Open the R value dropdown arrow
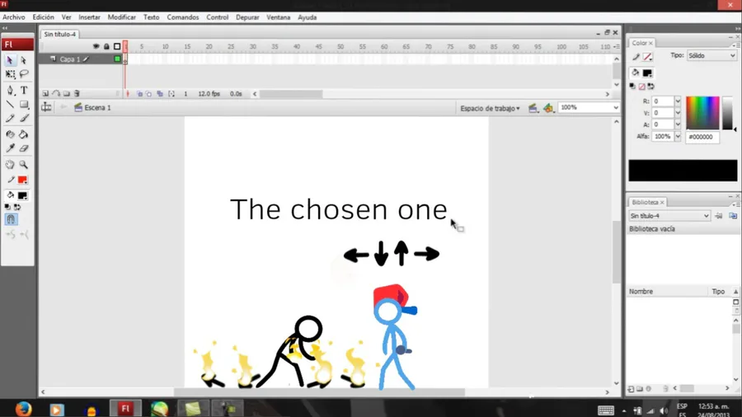This screenshot has height=417, width=742. pos(678,101)
